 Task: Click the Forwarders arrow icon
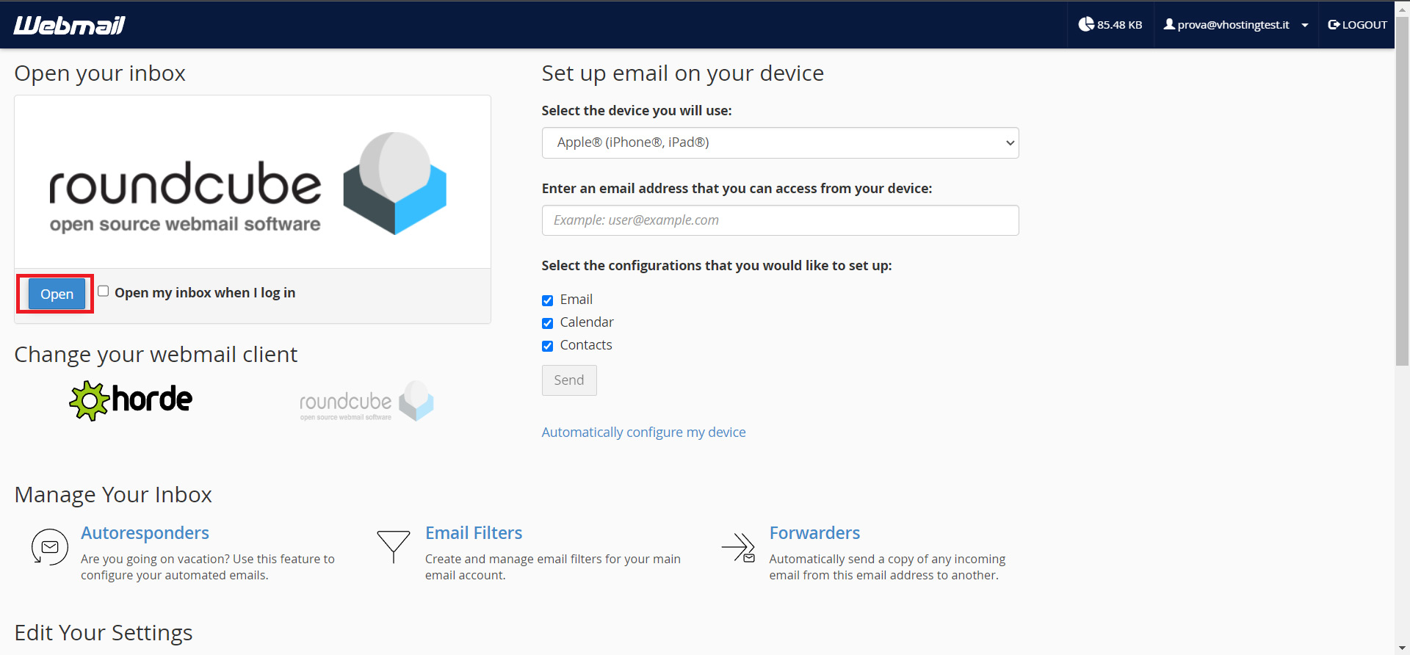tap(738, 547)
